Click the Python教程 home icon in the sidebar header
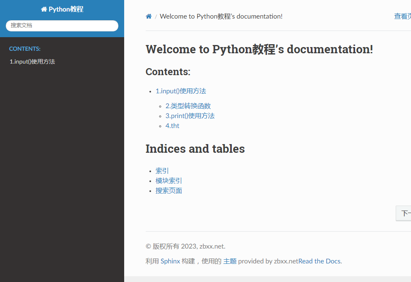 pos(44,9)
